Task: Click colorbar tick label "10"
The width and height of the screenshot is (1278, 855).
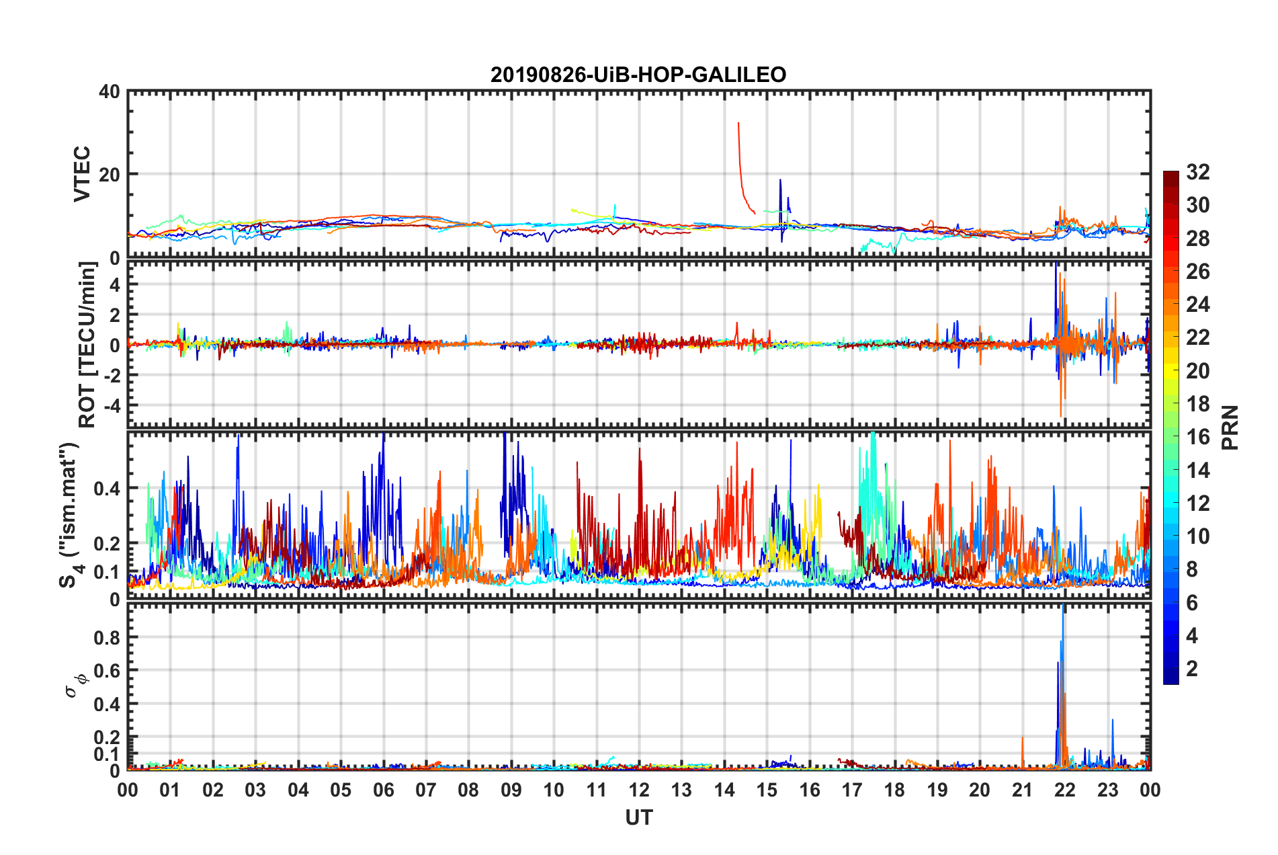Action: pyautogui.click(x=1198, y=536)
